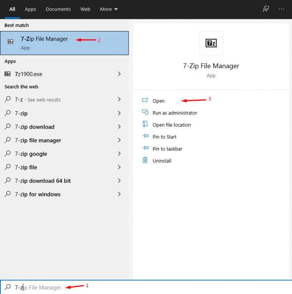Choose Open file location
Viewport: 292px width, 294px height.
click(172, 125)
